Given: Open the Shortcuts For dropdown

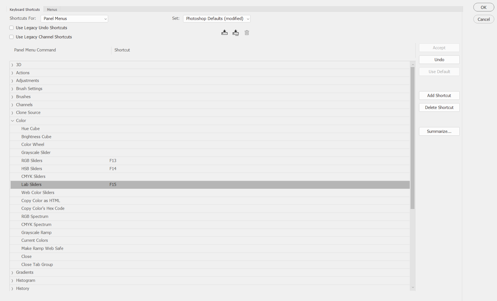Looking at the screenshot, I should pos(74,19).
